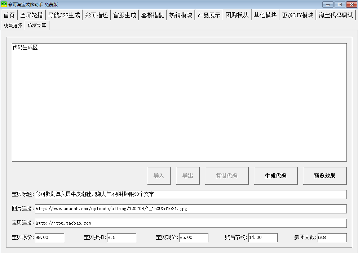The image size is (358, 253).
Task: Select the 导航CSS生成 tab
Action: click(64, 15)
